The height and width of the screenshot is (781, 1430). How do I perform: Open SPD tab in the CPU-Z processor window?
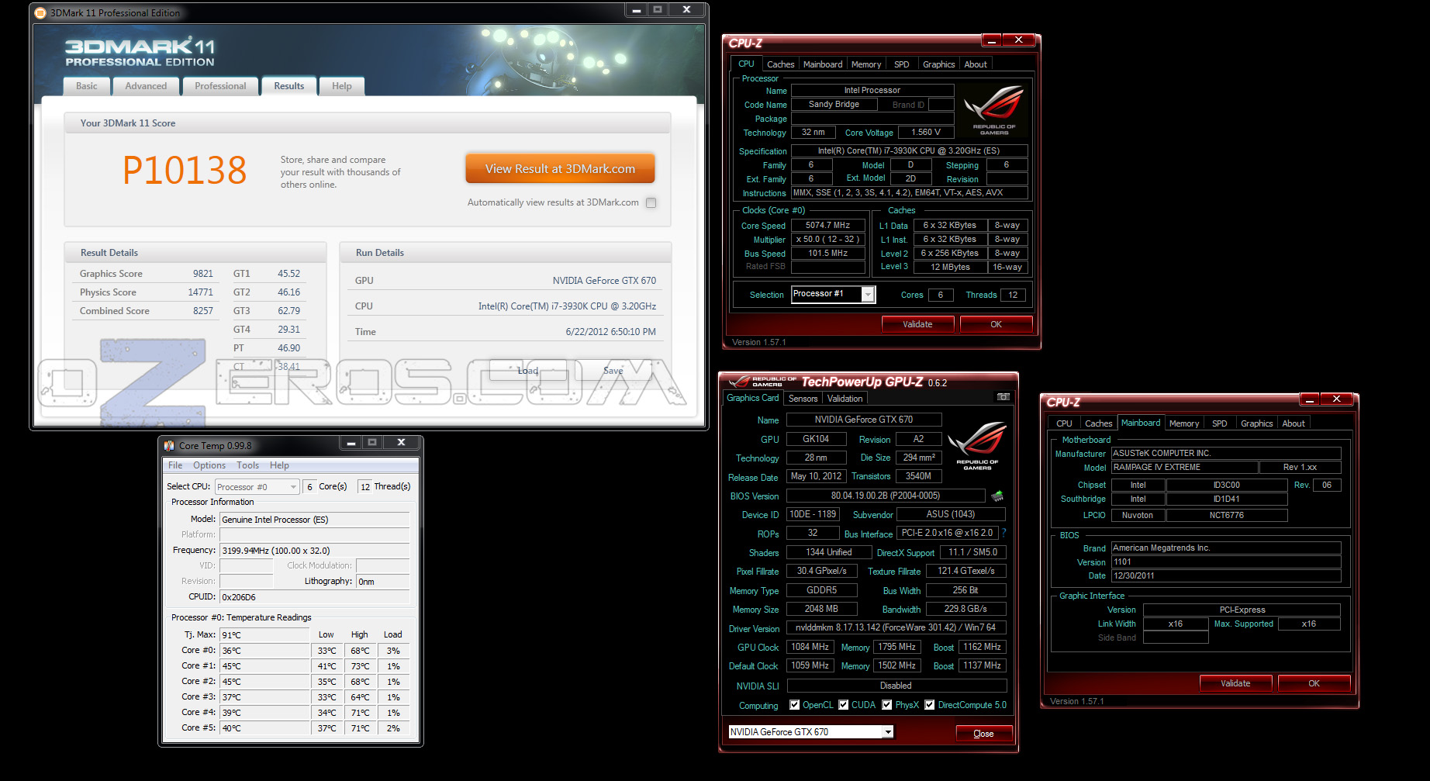click(x=901, y=64)
